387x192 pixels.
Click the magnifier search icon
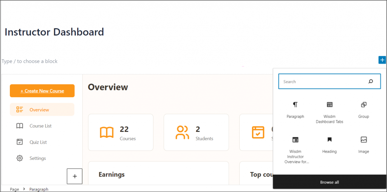coord(371,82)
